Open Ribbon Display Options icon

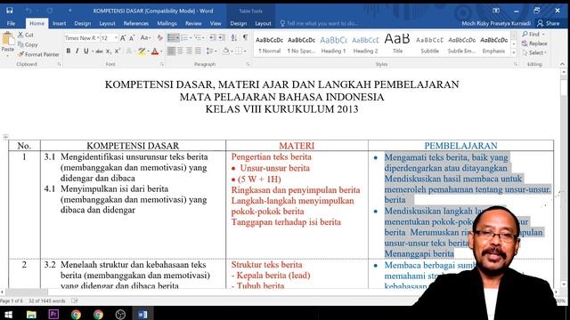tap(496, 11)
